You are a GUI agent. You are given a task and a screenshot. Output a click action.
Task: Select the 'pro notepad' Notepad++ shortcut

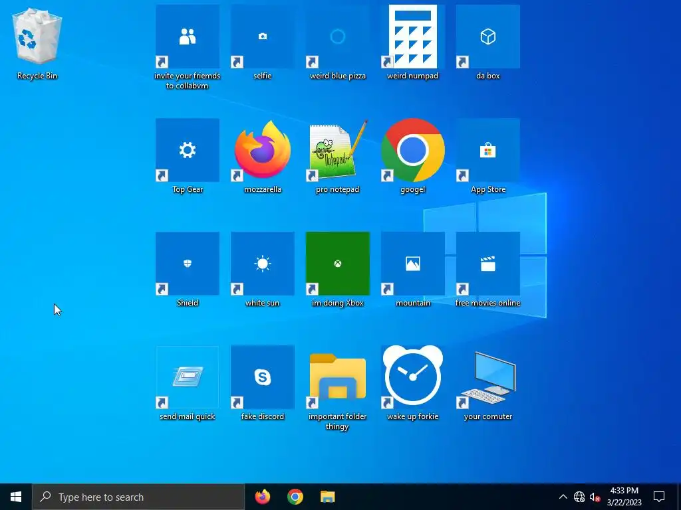click(x=337, y=155)
